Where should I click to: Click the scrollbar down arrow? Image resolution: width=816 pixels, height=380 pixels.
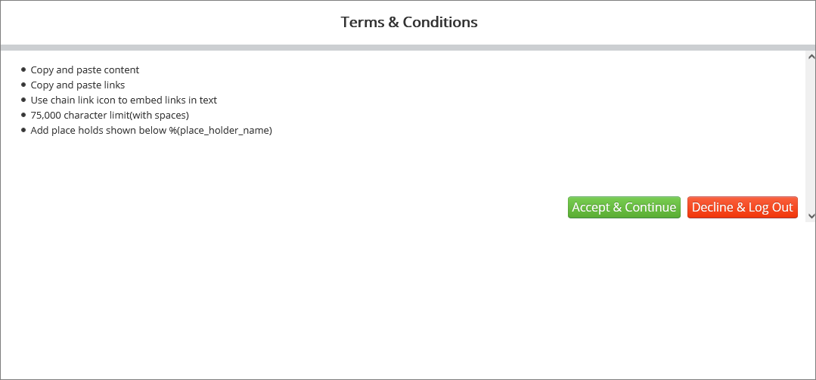pos(811,215)
